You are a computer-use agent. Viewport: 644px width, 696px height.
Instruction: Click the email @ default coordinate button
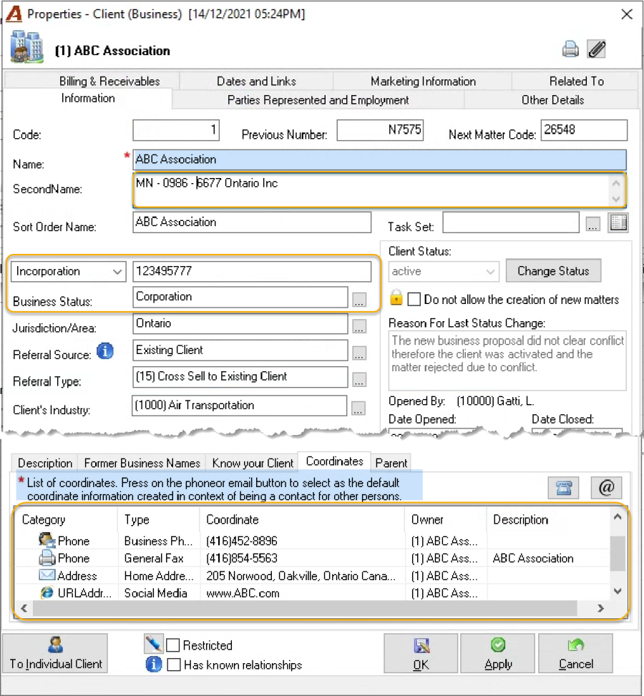coord(606,488)
